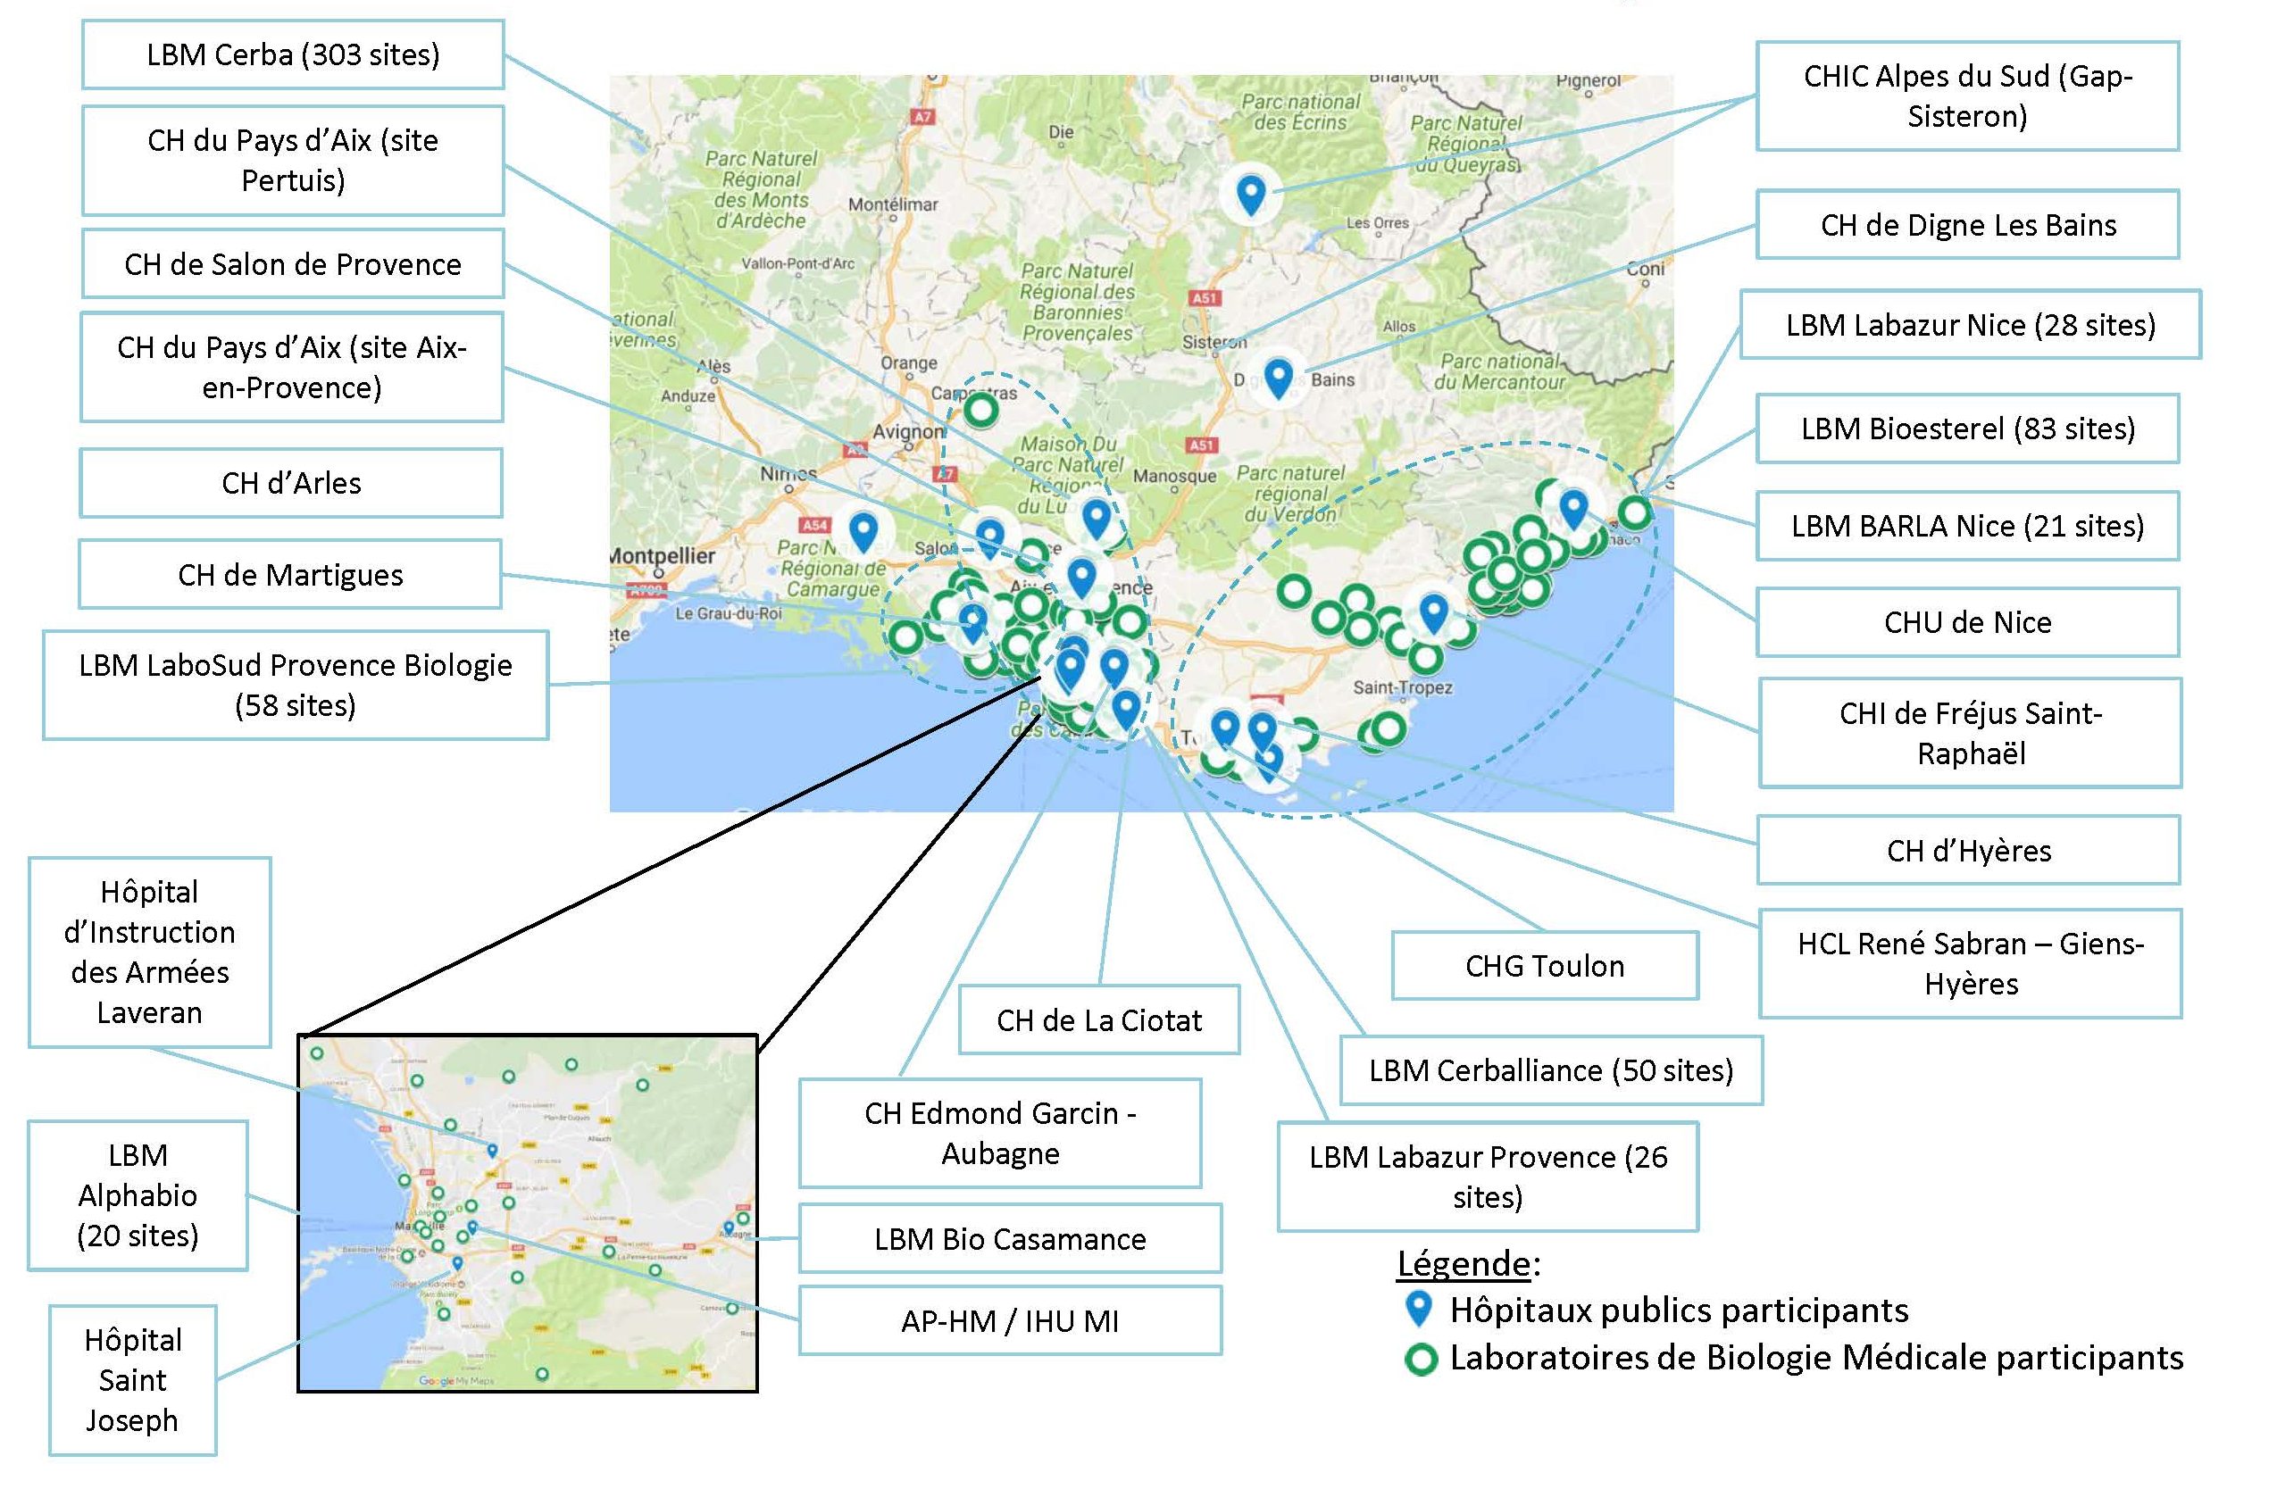Select LBM Cerballiance (50 sites) label
Screen dimensions: 2277x1506
point(1551,1070)
